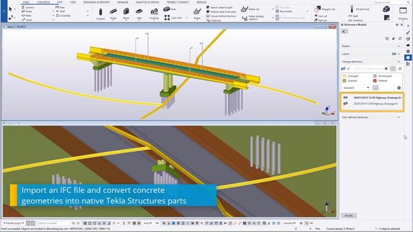
Task: Click the Modify button
Action: [x=348, y=216]
